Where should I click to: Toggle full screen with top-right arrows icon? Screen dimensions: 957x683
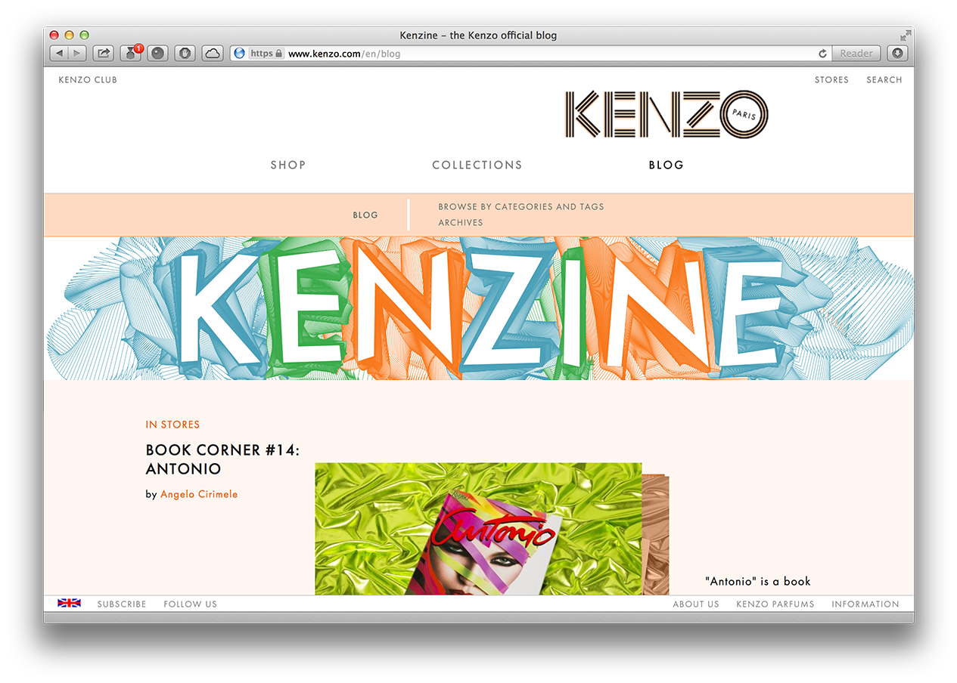906,36
